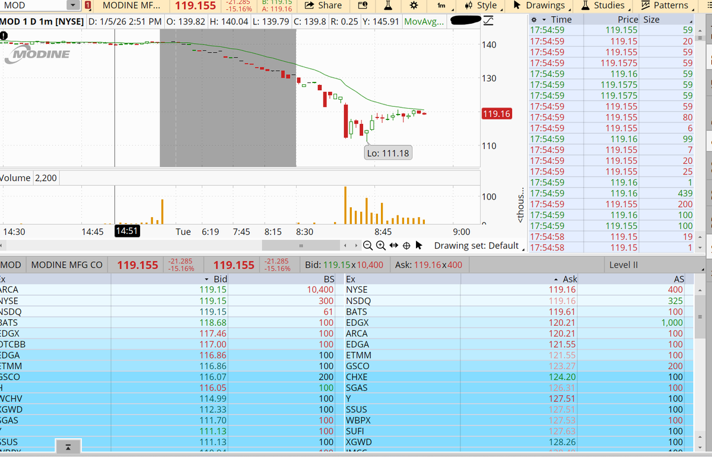Click the MovAvg study label
This screenshot has width=712, height=457.
(x=424, y=21)
